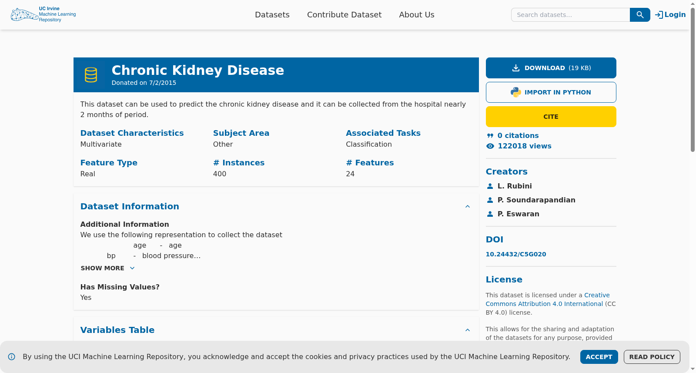The image size is (696, 373).
Task: Click the READ POLICY button
Action: [652, 357]
